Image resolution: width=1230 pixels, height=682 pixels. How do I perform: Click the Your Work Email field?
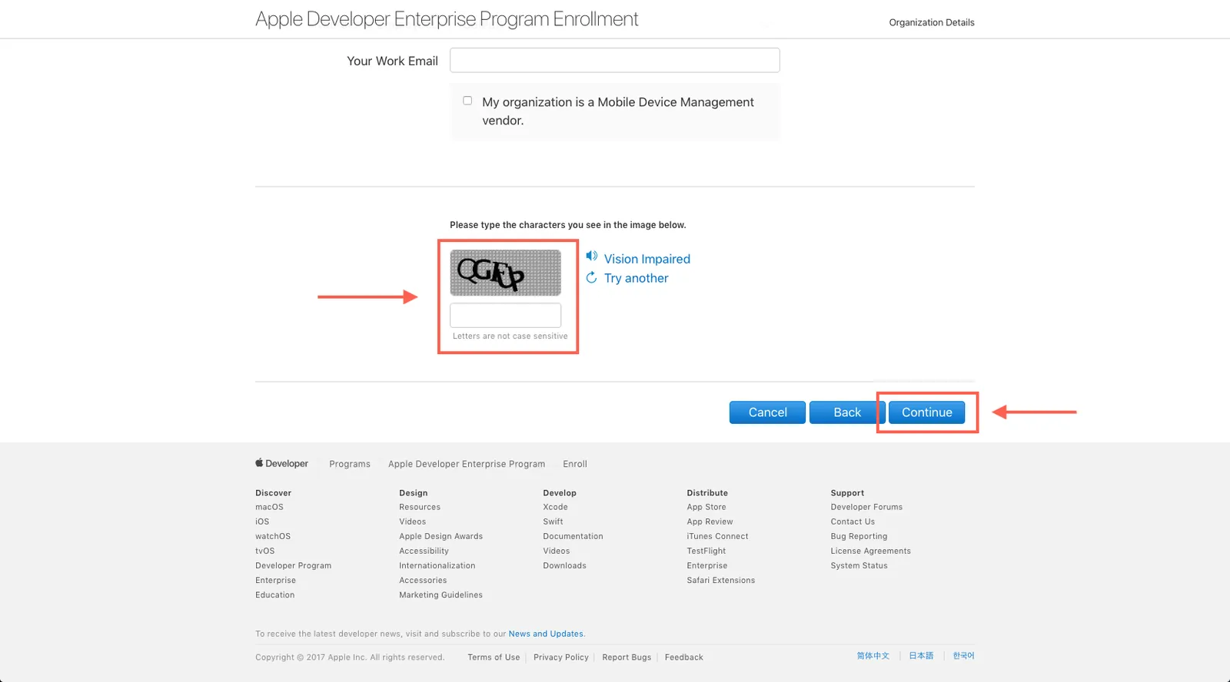(615, 61)
